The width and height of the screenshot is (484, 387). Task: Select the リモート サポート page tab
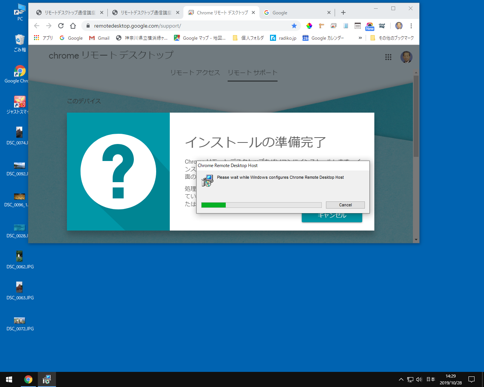[253, 73]
